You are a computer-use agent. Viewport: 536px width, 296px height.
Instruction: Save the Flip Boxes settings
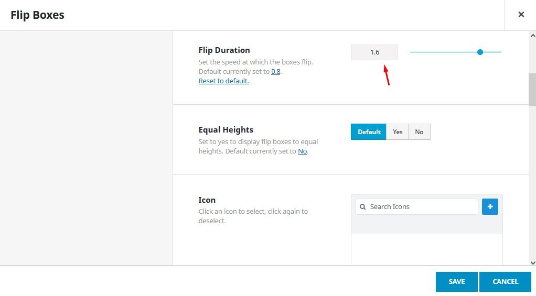click(456, 282)
